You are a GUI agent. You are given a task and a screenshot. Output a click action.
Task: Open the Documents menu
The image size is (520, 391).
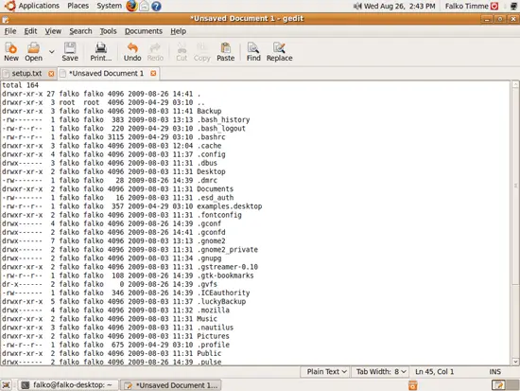pyautogui.click(x=144, y=31)
